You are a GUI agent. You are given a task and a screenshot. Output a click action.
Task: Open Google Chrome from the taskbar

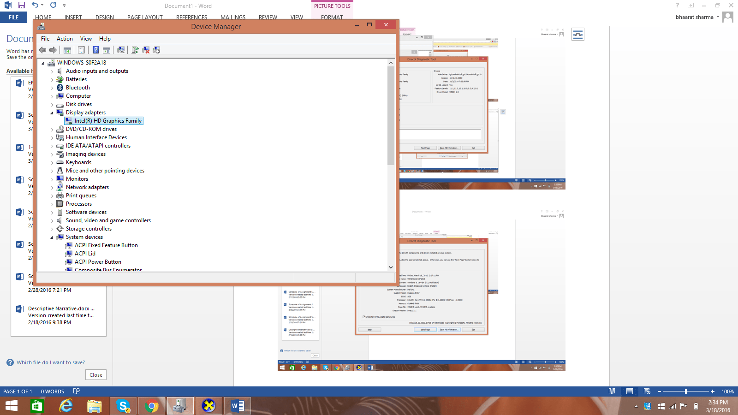152,406
